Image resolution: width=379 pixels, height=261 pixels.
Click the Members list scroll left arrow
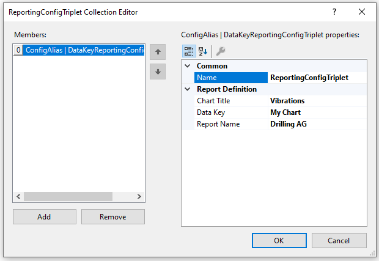(18, 196)
